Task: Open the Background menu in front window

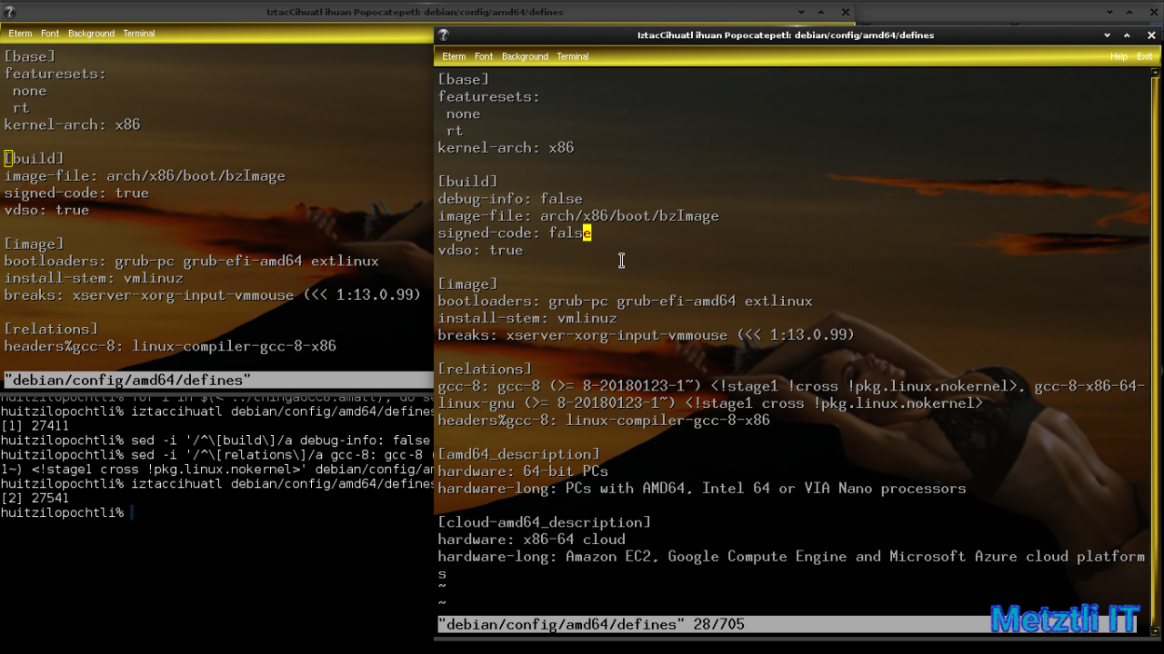Action: 525,56
